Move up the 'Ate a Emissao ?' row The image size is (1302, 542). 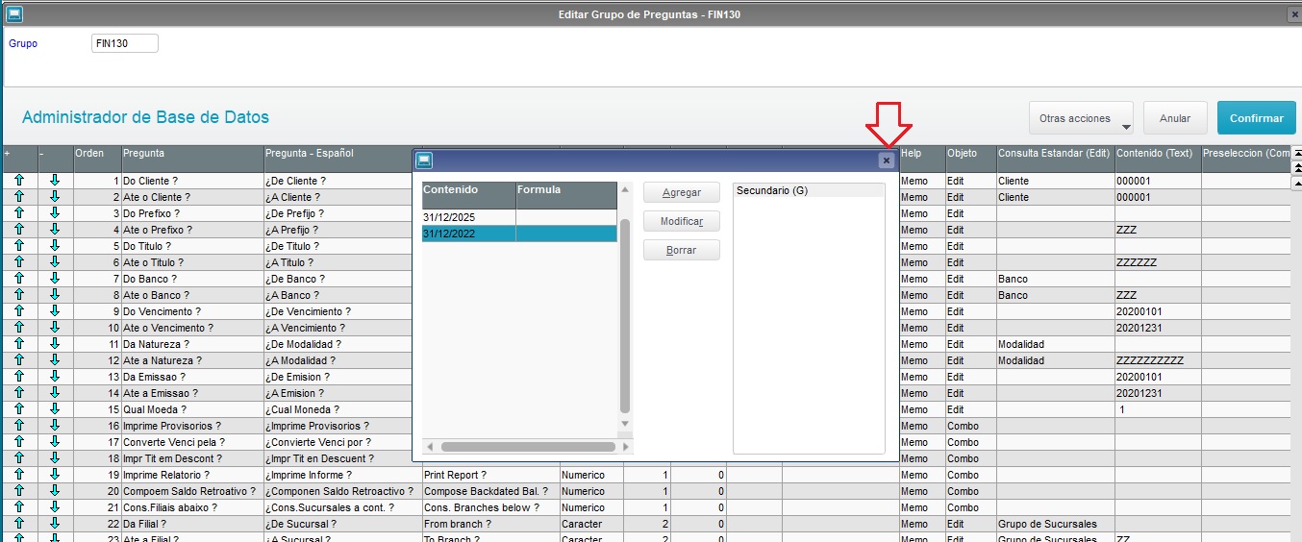pos(18,393)
